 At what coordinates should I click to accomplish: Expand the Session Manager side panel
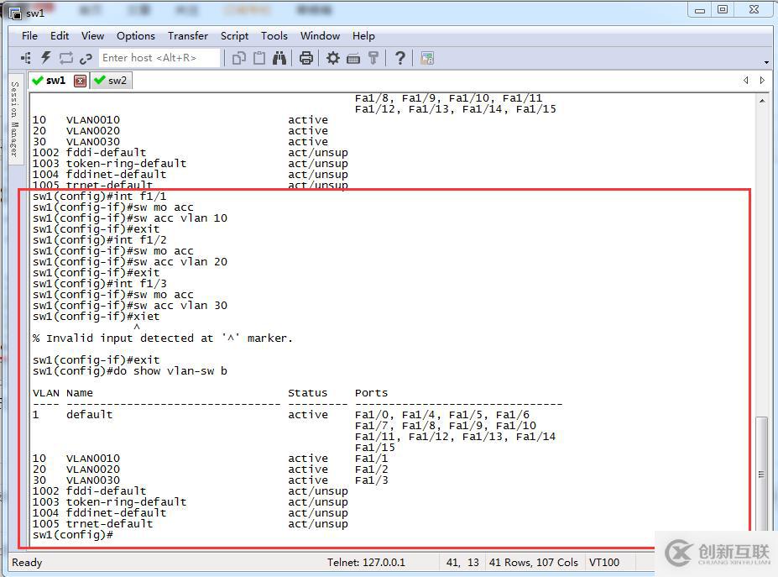(15, 119)
